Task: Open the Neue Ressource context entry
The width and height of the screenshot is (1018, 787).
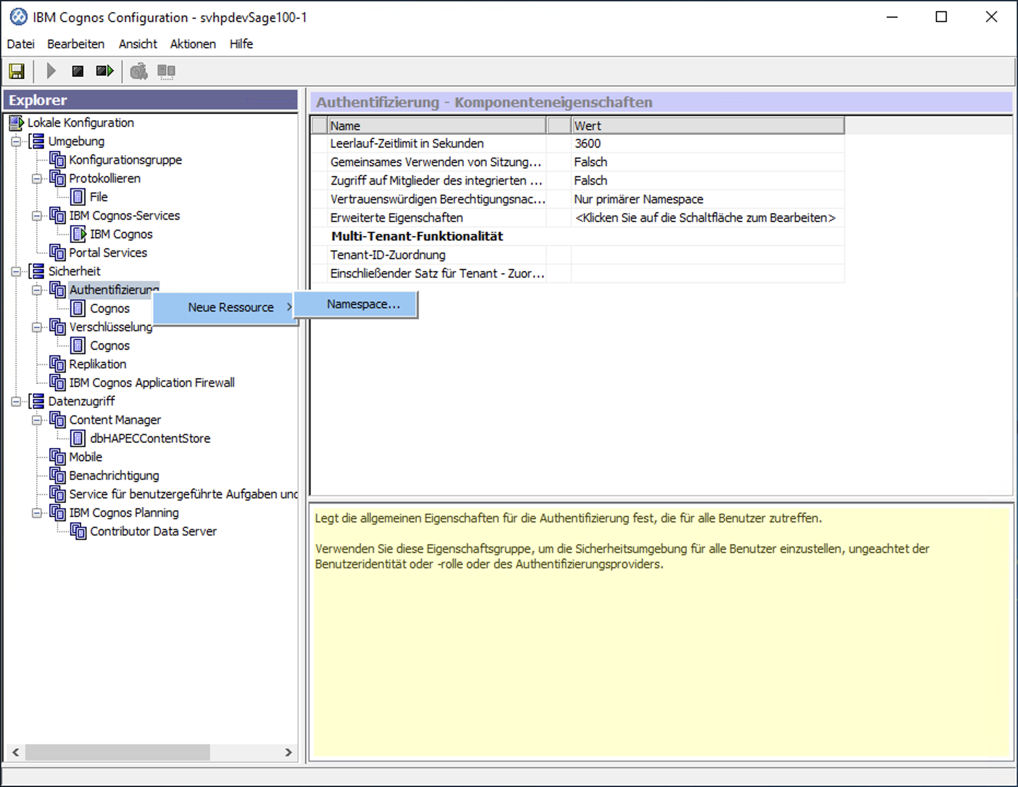Action: click(x=231, y=308)
